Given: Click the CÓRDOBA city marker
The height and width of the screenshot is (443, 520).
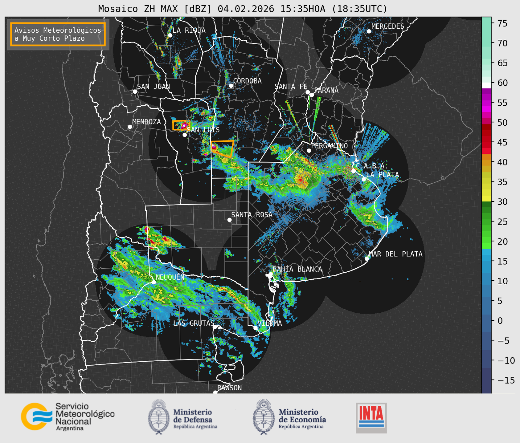Looking at the screenshot, I should pos(231,86).
